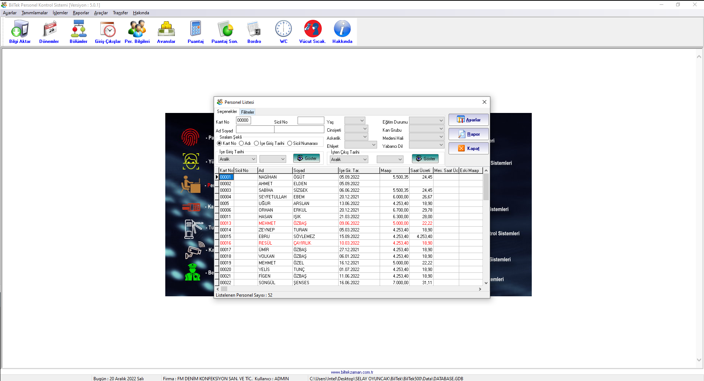Click the Kart No input field
The width and height of the screenshot is (704, 381).
pos(243,120)
